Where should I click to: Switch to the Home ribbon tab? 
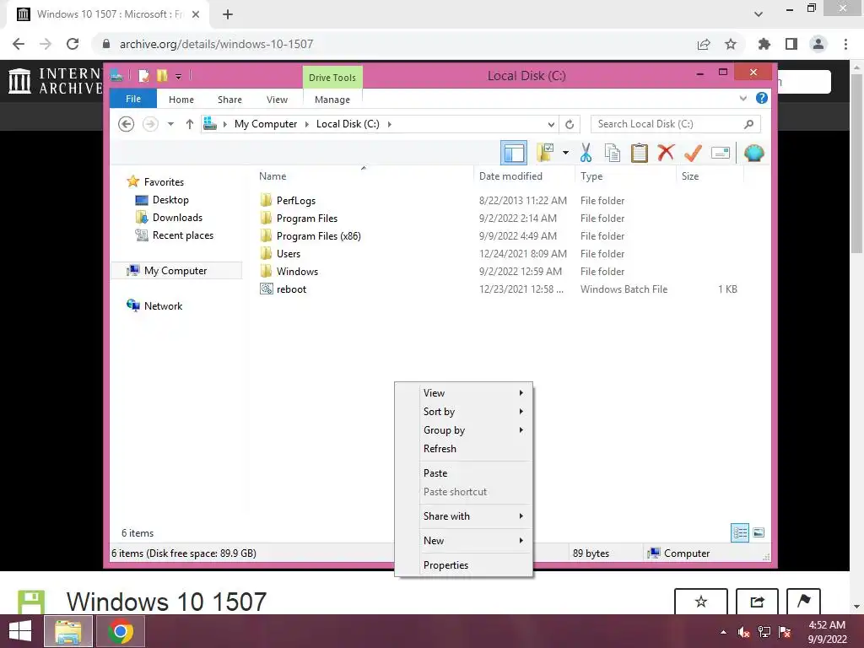[x=181, y=100]
